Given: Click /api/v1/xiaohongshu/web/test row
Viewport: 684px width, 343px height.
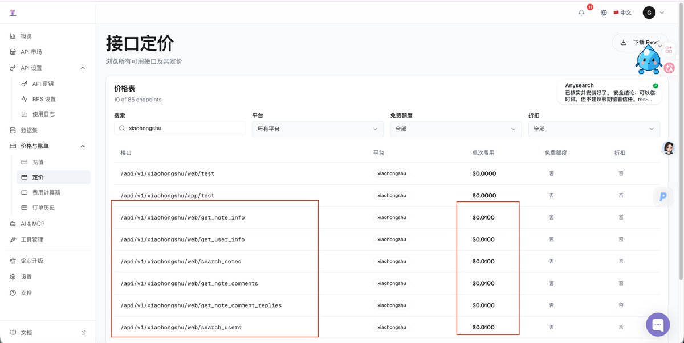Looking at the screenshot, I should pos(387,173).
